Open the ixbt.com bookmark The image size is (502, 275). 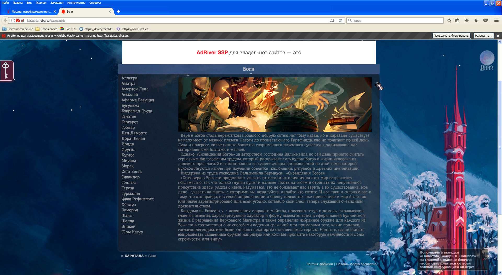134,29
